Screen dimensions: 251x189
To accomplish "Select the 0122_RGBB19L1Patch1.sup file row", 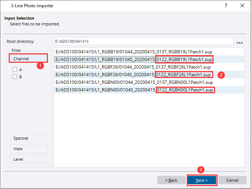I will (133, 59).
